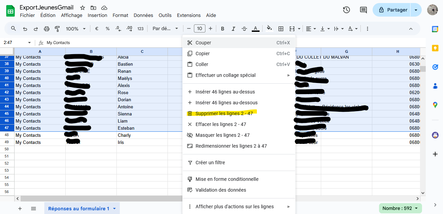This screenshot has height=214, width=443.
Task: Open Google Maps sidebar icon
Action: click(435, 105)
